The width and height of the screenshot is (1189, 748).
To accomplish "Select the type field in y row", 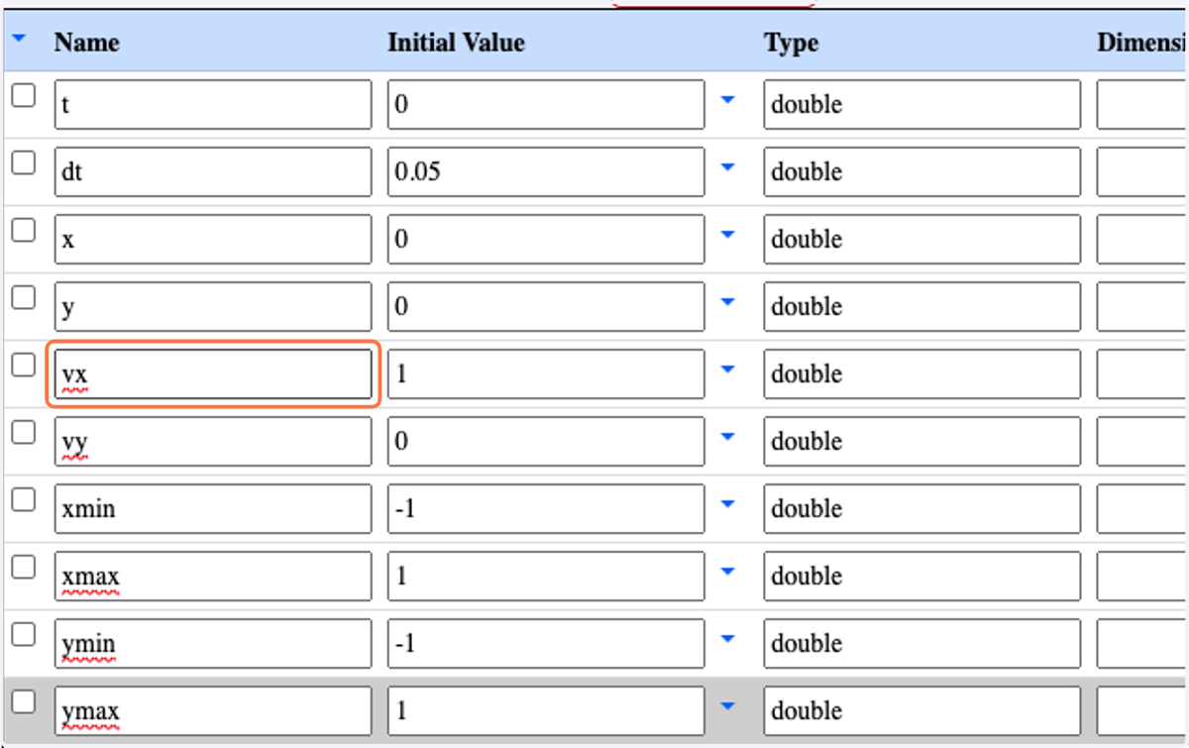I will 922,307.
